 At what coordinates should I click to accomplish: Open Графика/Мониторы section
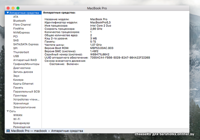[x=26, y=64]
